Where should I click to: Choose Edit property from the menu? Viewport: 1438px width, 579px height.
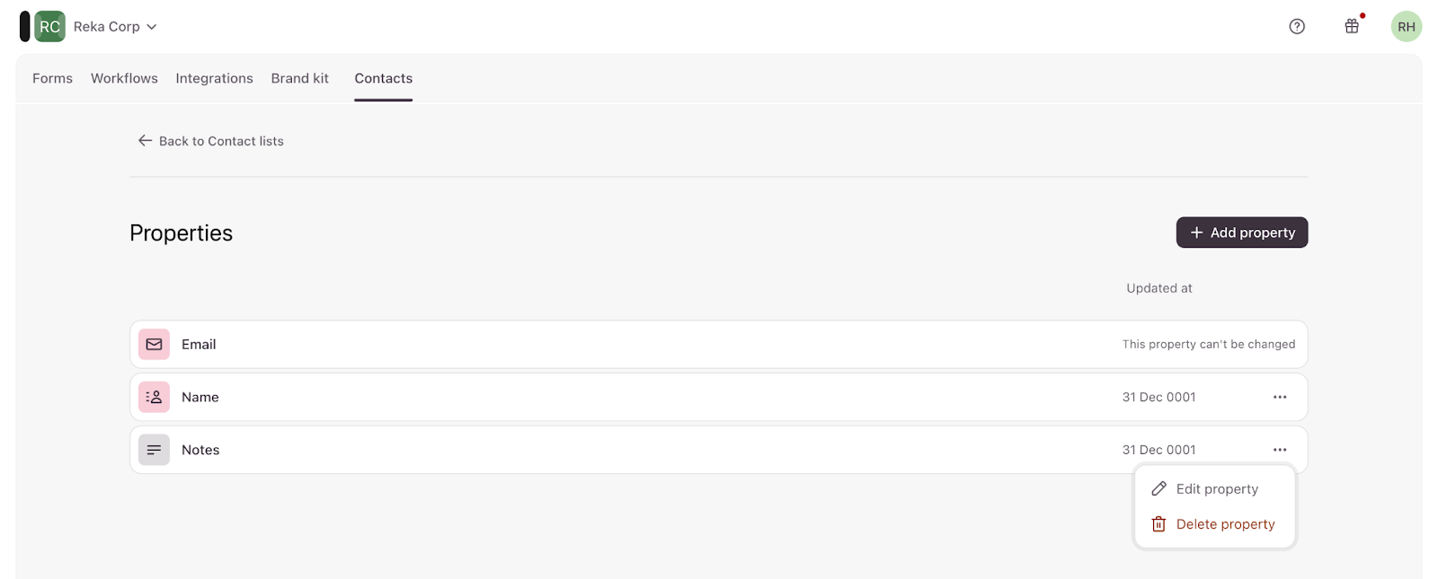[1216, 489]
